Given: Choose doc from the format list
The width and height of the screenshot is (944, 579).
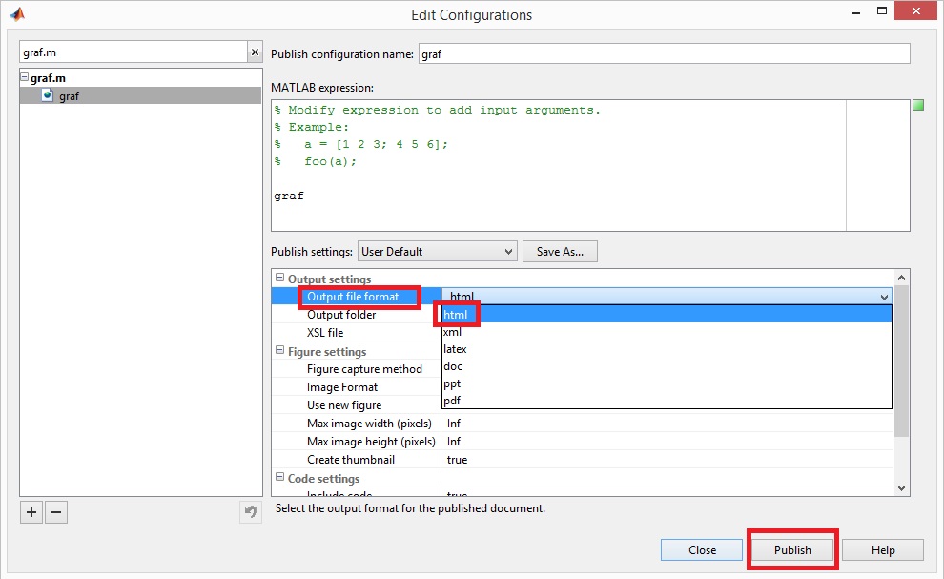Looking at the screenshot, I should click(667, 365).
